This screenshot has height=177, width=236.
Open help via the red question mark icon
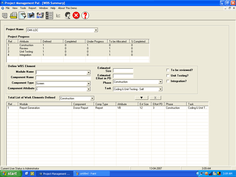85,15
